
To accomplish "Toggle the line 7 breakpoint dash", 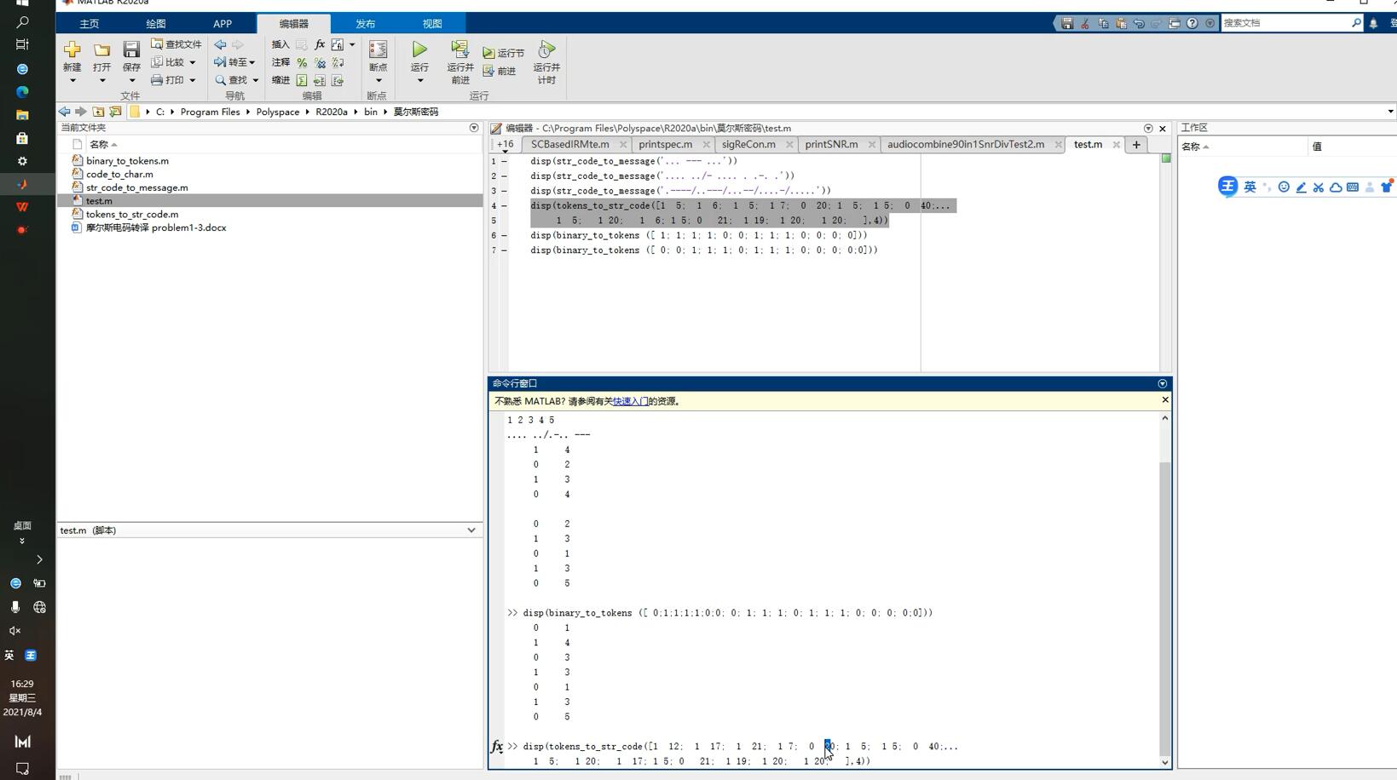I will (504, 250).
